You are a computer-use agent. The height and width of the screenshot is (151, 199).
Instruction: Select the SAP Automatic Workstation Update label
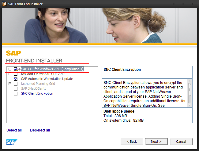[x=47, y=79]
